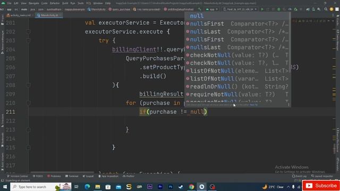
Task: Click the weather 23°C Clear widget
Action: point(273,187)
